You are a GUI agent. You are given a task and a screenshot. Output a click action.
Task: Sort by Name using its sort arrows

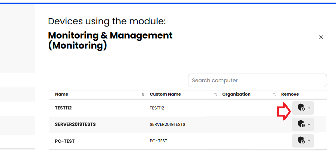[x=143, y=95]
